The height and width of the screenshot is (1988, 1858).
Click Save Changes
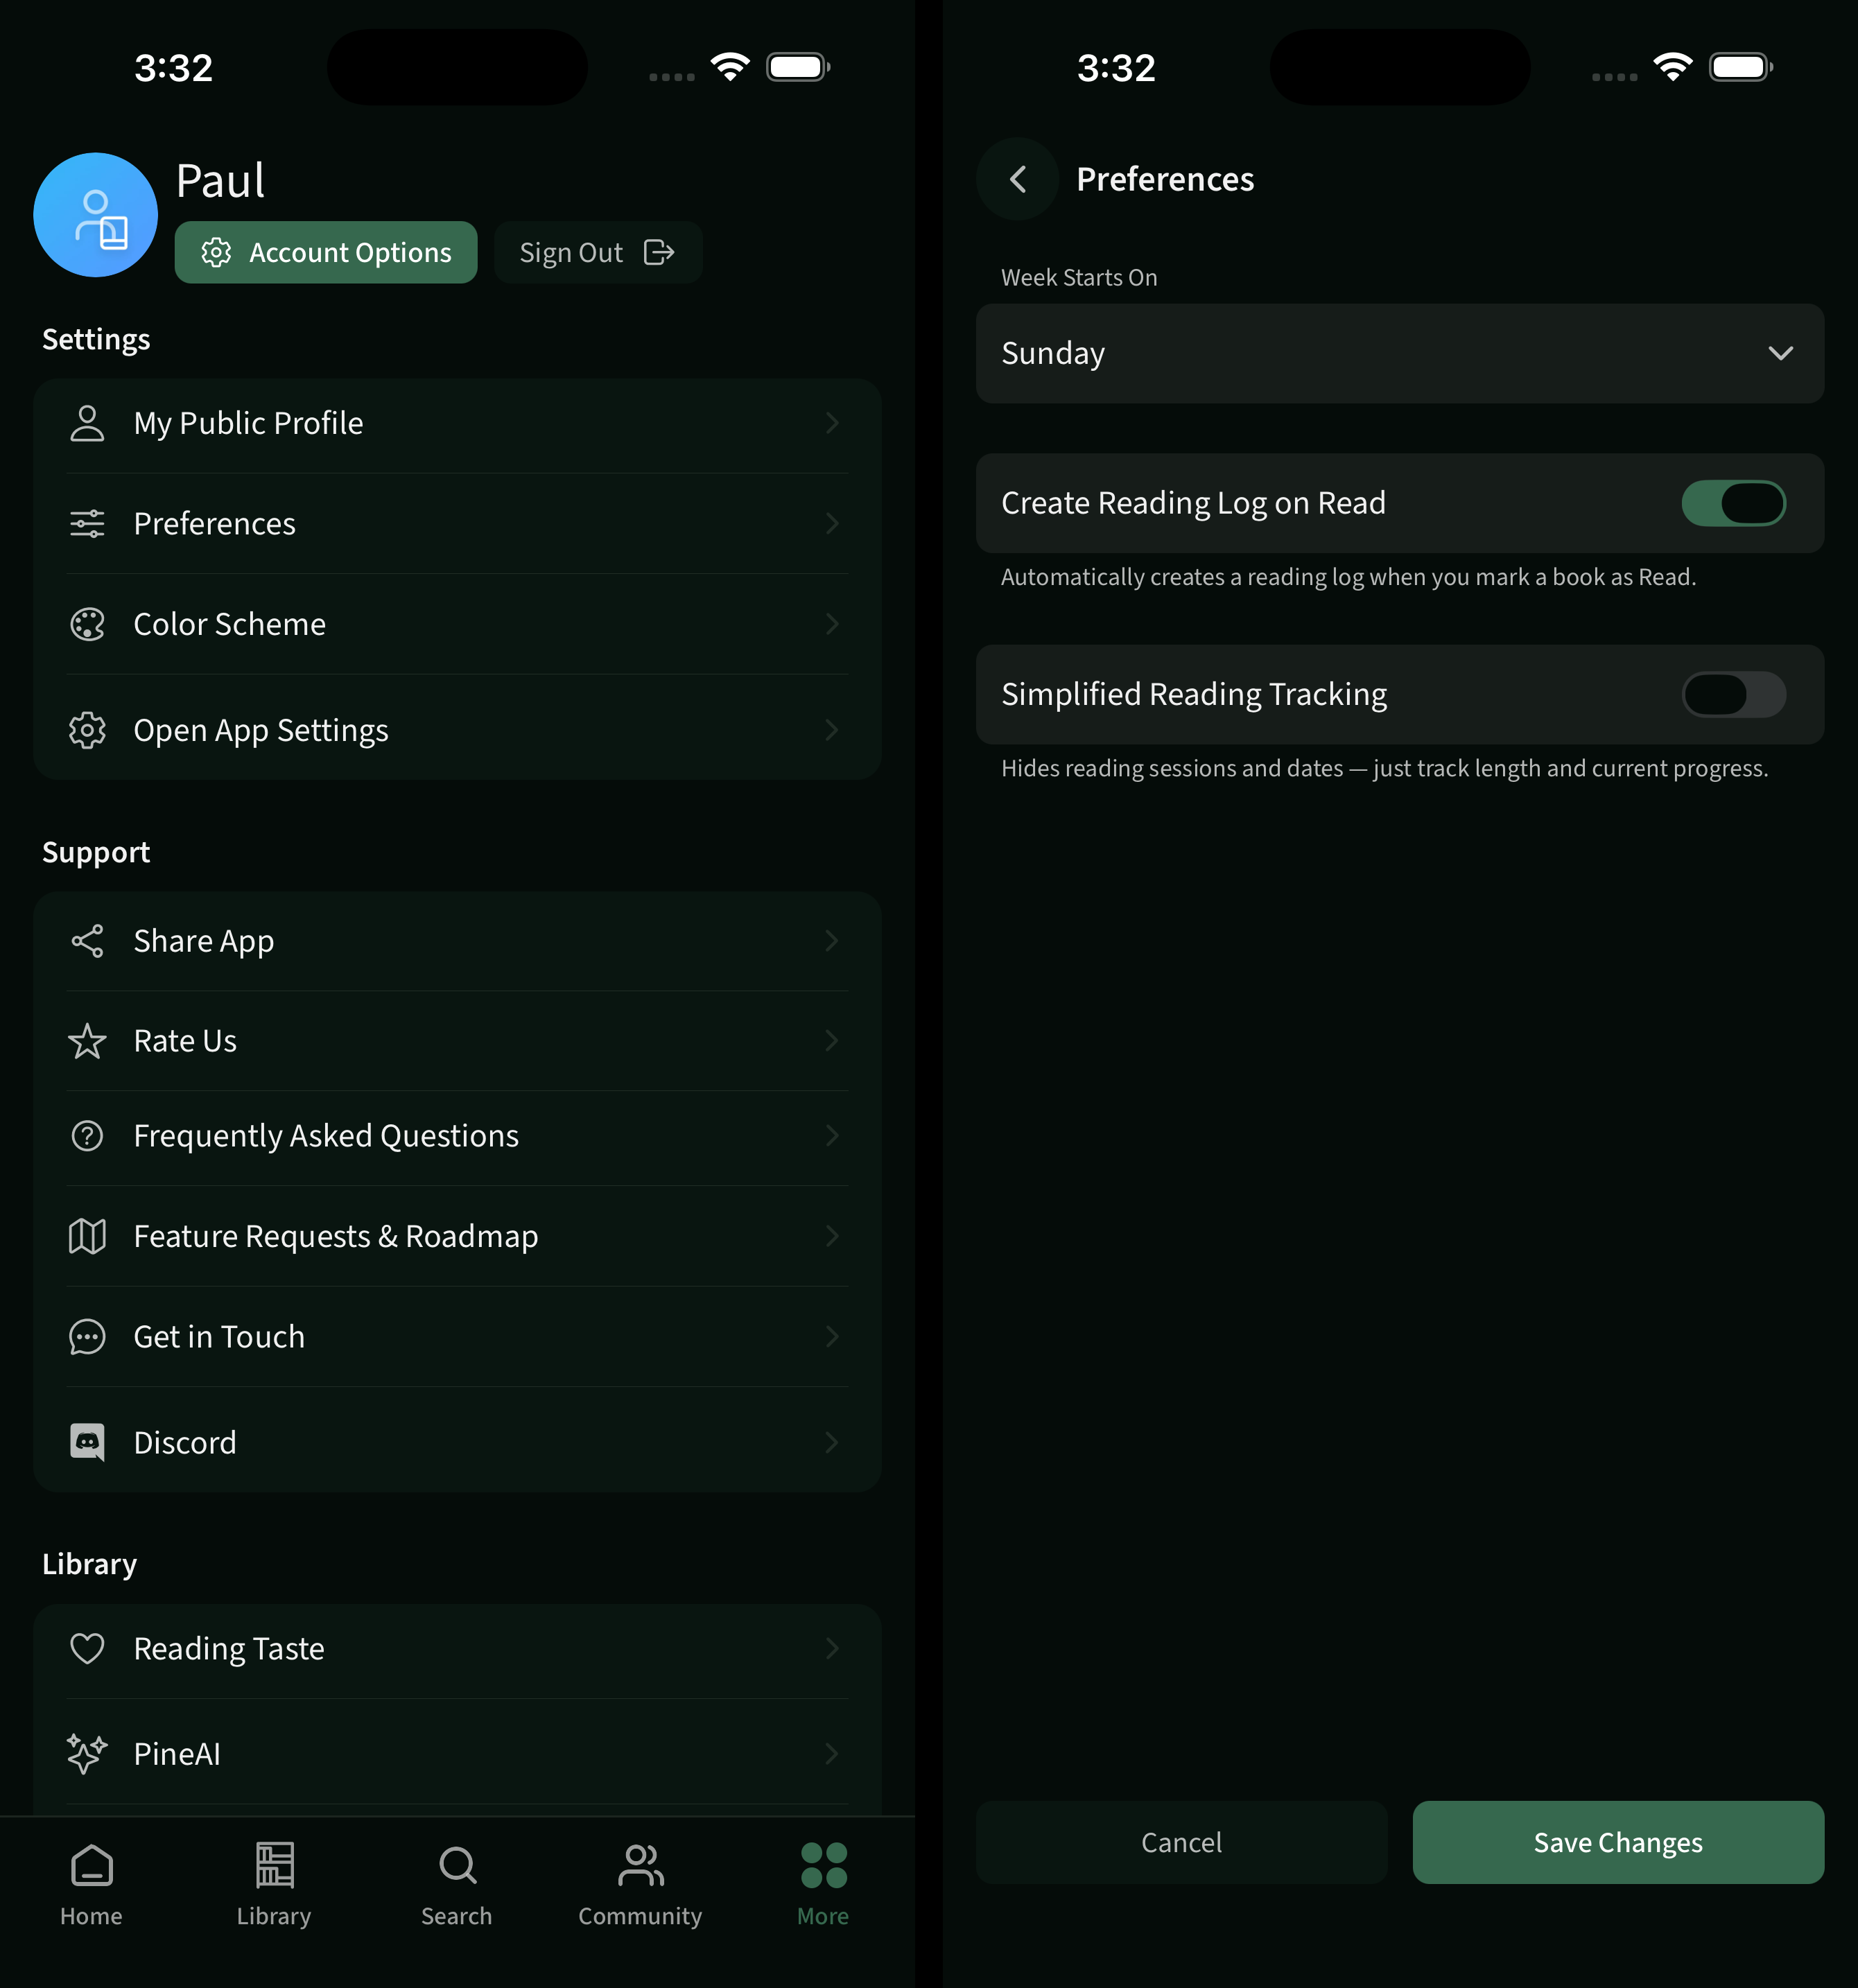[x=1617, y=1842]
